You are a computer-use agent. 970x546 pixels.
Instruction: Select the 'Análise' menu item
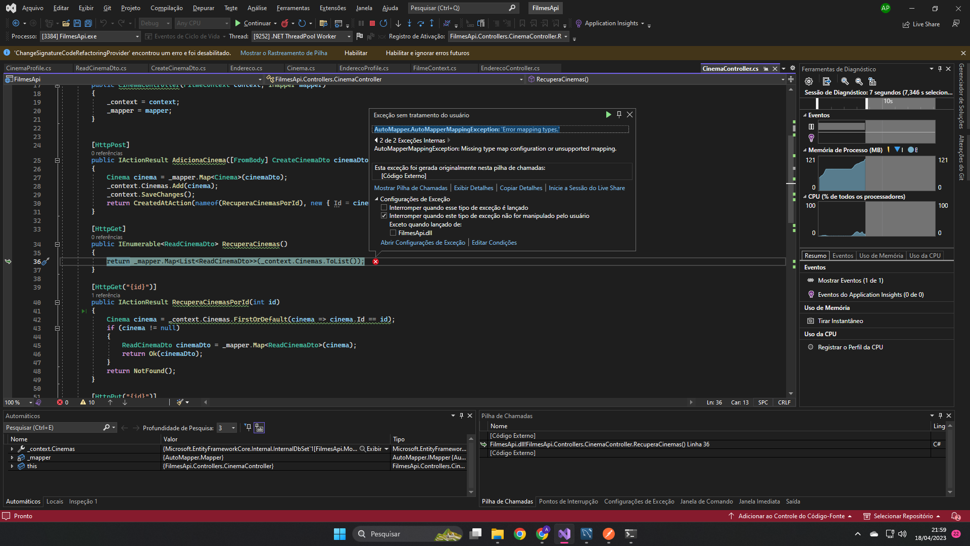(x=257, y=8)
